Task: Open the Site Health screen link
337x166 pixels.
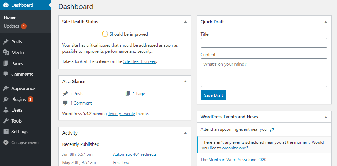Action: click(140, 61)
